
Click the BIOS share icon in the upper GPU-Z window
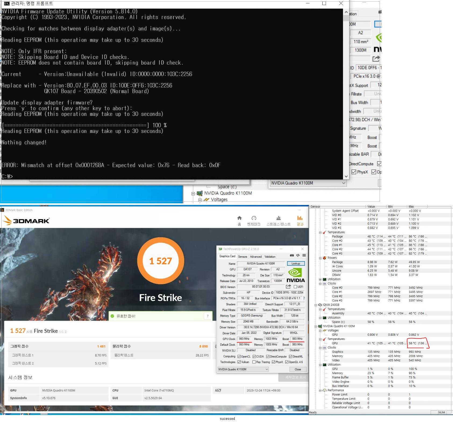click(x=376, y=58)
